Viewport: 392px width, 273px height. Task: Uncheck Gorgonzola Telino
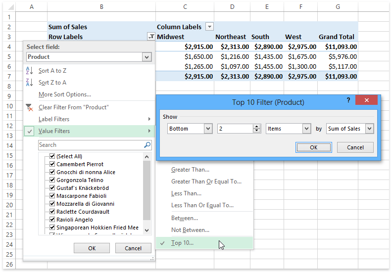pos(52,180)
